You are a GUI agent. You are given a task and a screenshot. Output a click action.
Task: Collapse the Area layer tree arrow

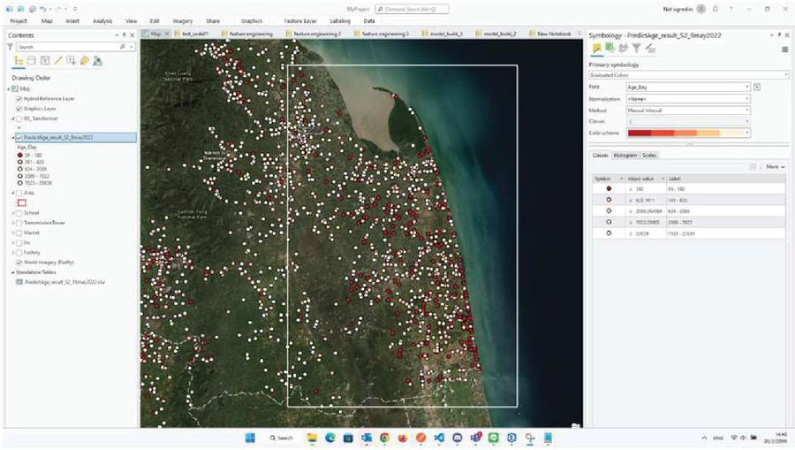[x=13, y=194]
